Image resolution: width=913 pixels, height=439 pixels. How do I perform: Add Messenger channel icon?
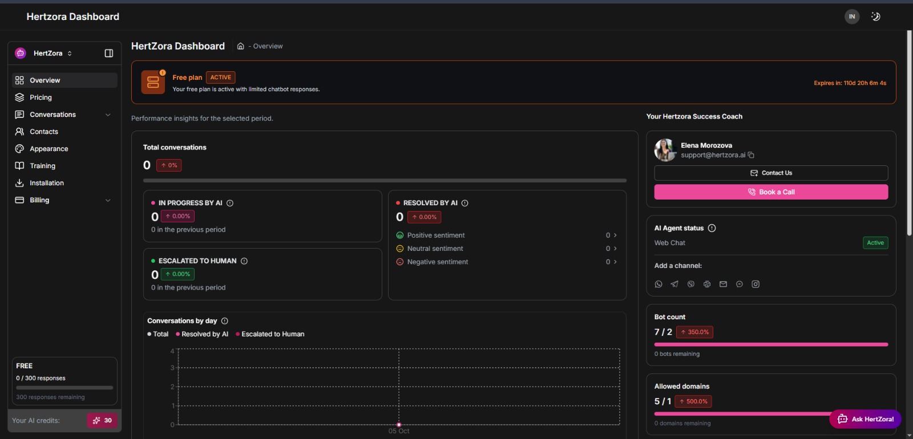740,284
